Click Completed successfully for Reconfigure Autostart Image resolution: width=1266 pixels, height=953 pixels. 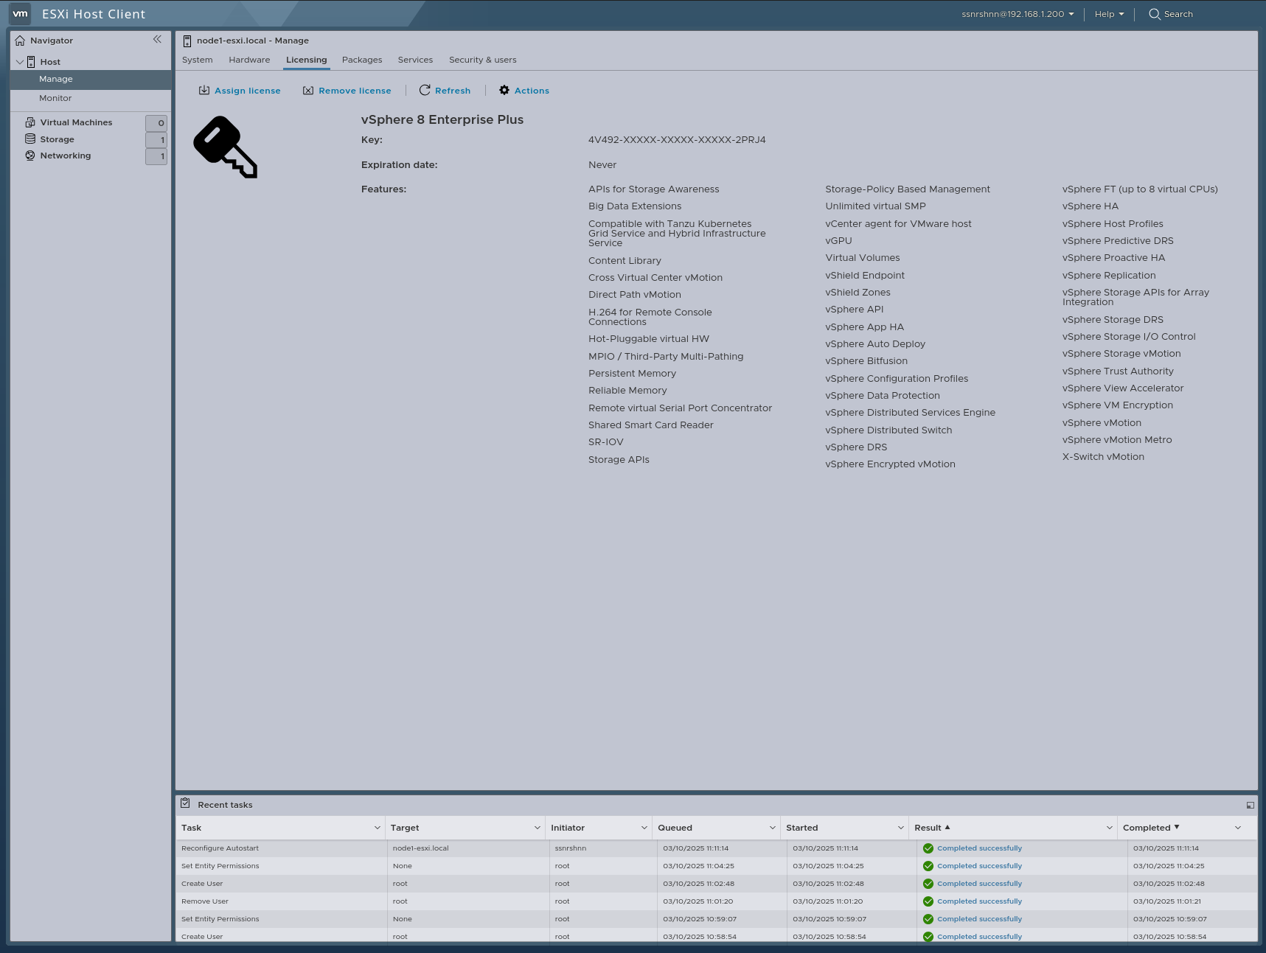point(978,848)
